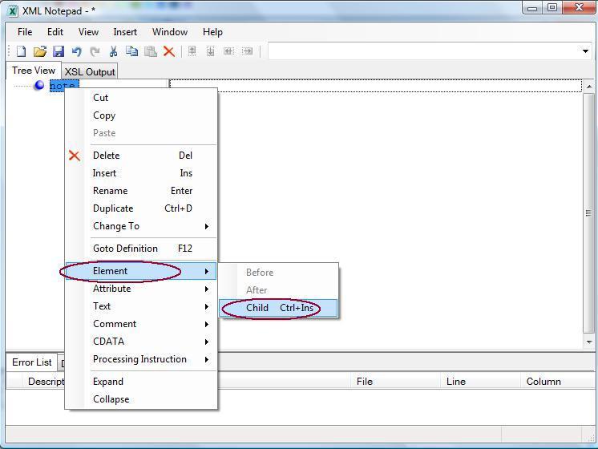Screen dimensions: 598x449
Task: Select Child in the Element submenu
Action: (x=278, y=308)
